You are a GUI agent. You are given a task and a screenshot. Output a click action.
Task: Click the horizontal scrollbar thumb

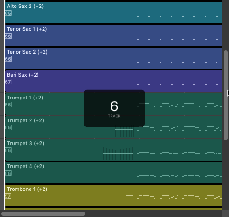click(43, 214)
